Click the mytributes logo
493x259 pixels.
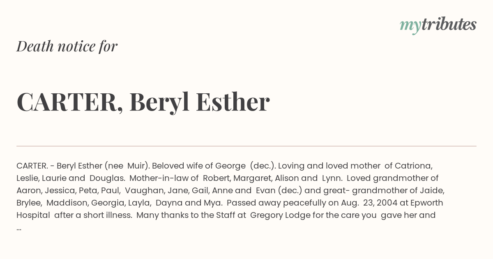point(438,25)
